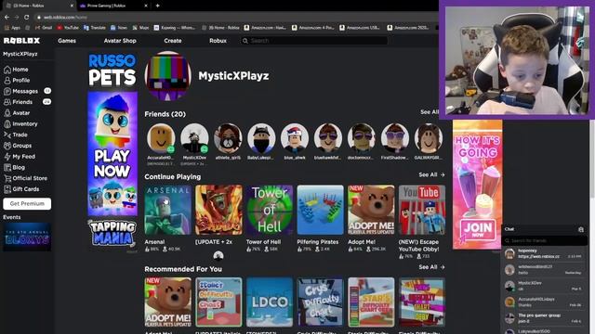This screenshot has height=334, width=595.
Task: Open the YouTube bookmark
Action: click(x=68, y=28)
